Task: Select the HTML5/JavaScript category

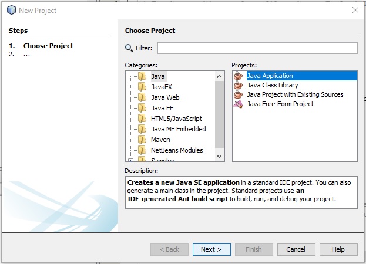Action: click(176, 119)
